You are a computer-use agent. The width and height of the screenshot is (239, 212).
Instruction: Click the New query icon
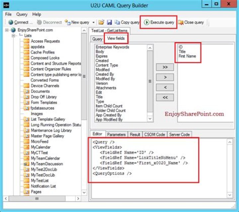coord(67,22)
